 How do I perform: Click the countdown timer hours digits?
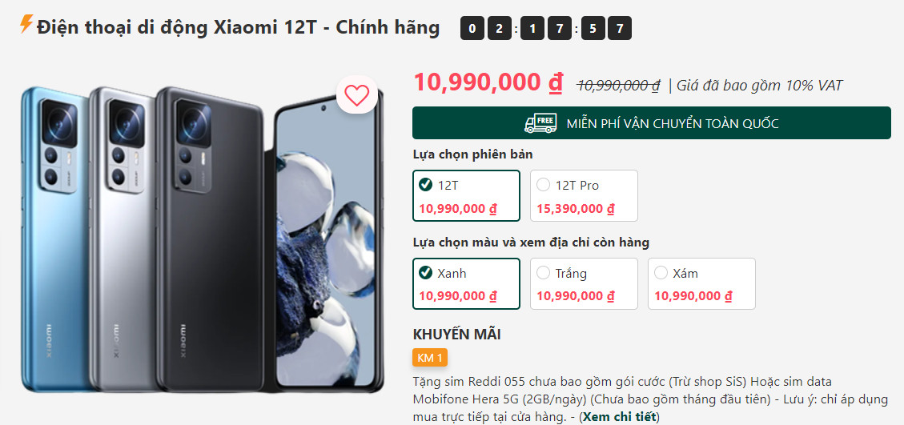pyautogui.click(x=486, y=28)
